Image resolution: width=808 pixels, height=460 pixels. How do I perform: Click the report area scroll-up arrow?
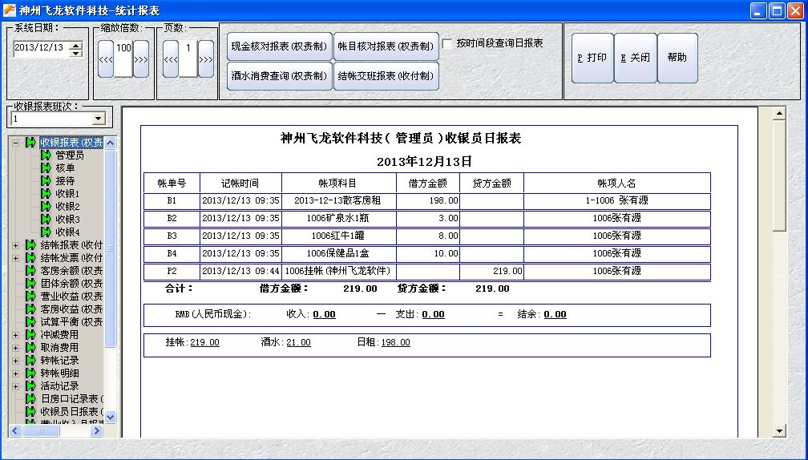click(779, 113)
